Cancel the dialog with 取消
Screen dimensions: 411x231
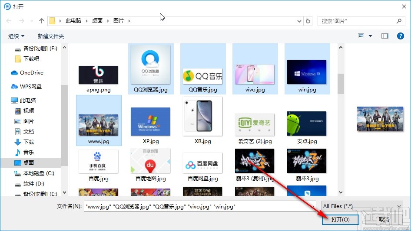[x=384, y=219]
